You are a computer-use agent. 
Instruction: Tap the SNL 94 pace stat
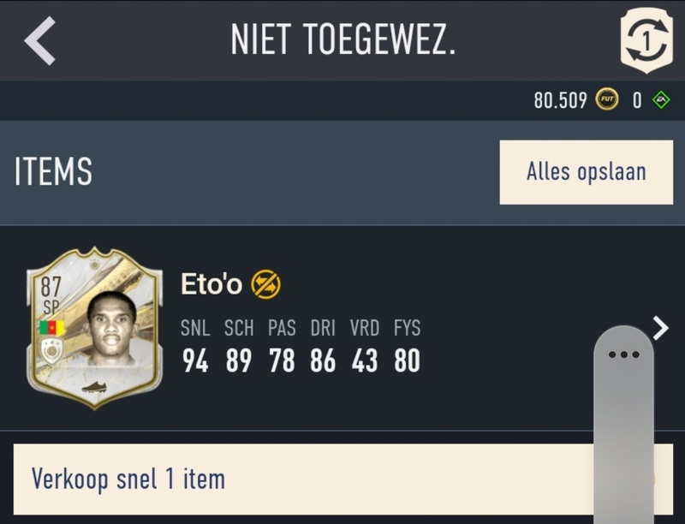click(x=195, y=346)
